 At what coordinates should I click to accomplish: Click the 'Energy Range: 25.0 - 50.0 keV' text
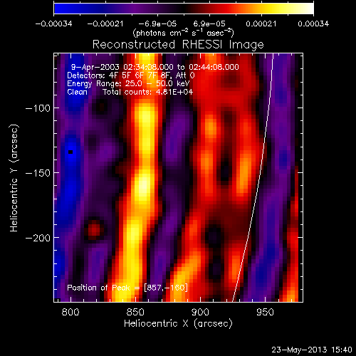128,84
